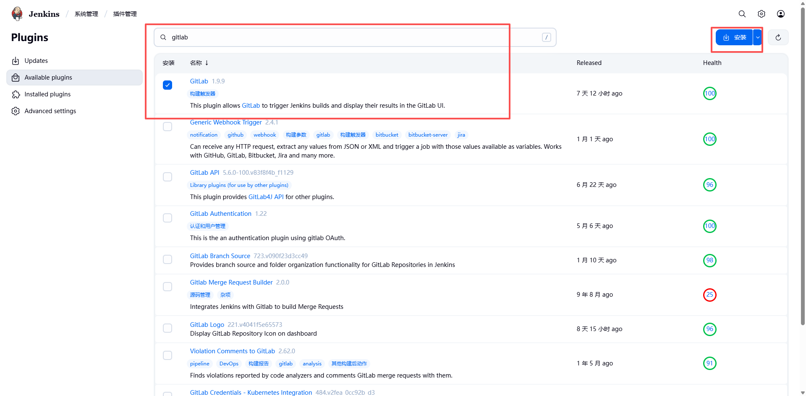Viewport: 806px width, 396px height.
Task: Click the blue 安装 install button
Action: tap(735, 38)
